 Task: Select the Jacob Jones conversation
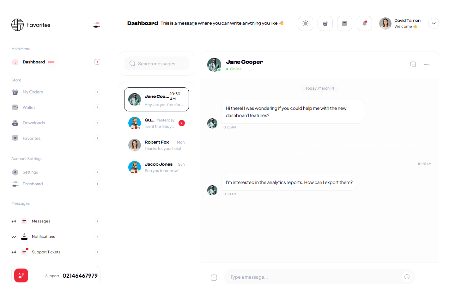coord(157,167)
